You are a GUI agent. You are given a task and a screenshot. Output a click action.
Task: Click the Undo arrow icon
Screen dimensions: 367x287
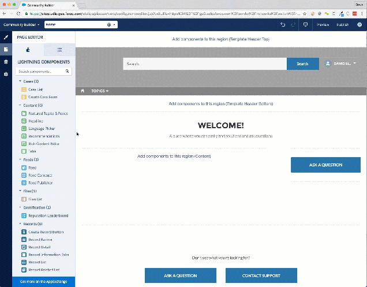283,25
